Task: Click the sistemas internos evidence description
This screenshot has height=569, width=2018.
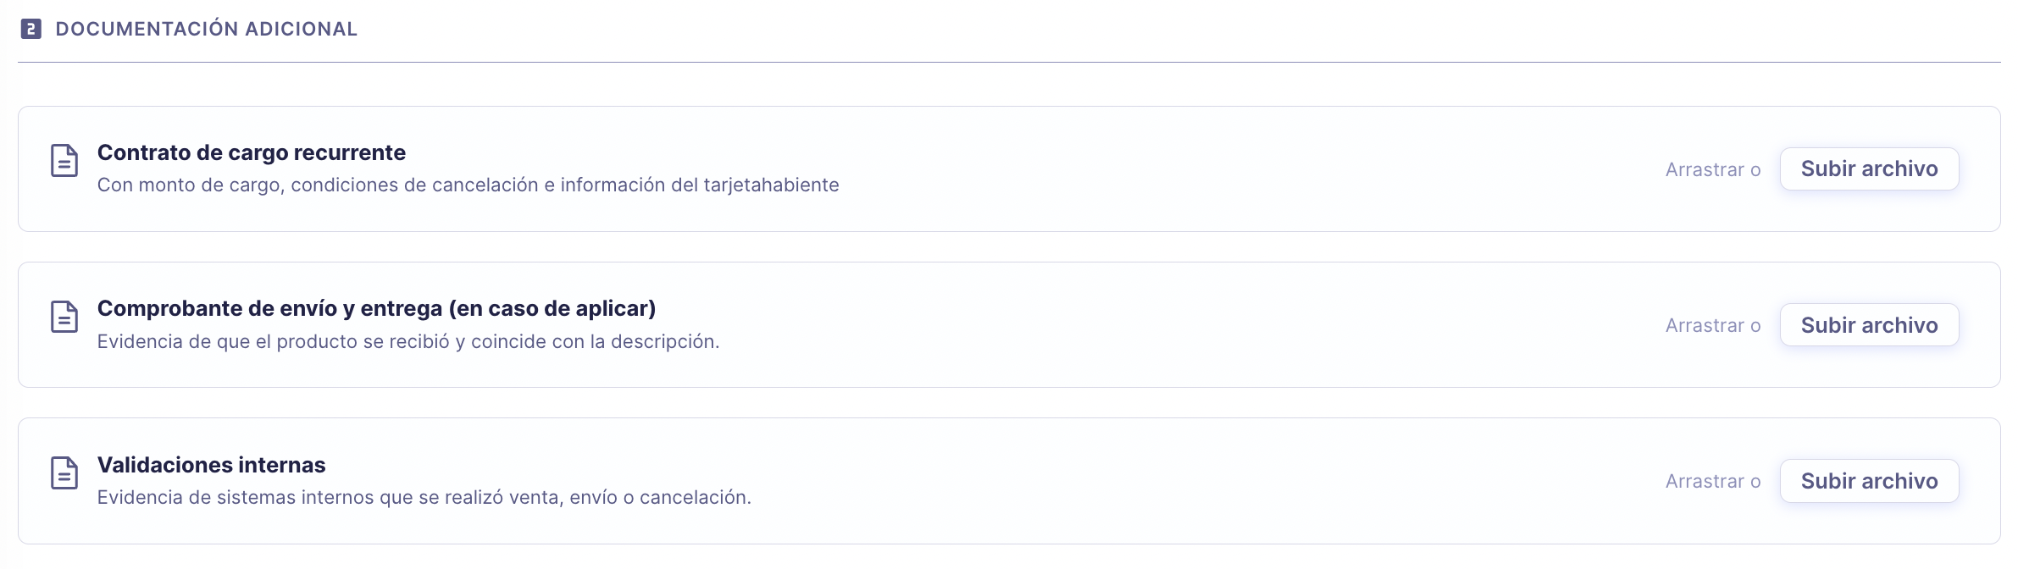Action: click(x=424, y=497)
